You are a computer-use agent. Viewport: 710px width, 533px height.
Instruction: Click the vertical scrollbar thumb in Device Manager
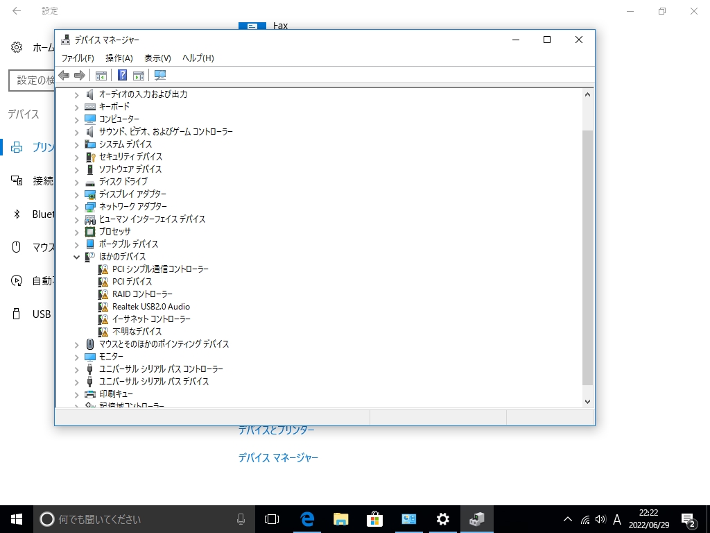click(587, 257)
